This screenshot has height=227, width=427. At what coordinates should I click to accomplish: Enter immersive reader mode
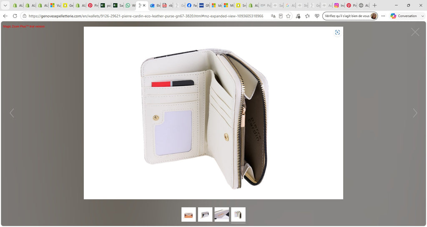pos(281,16)
